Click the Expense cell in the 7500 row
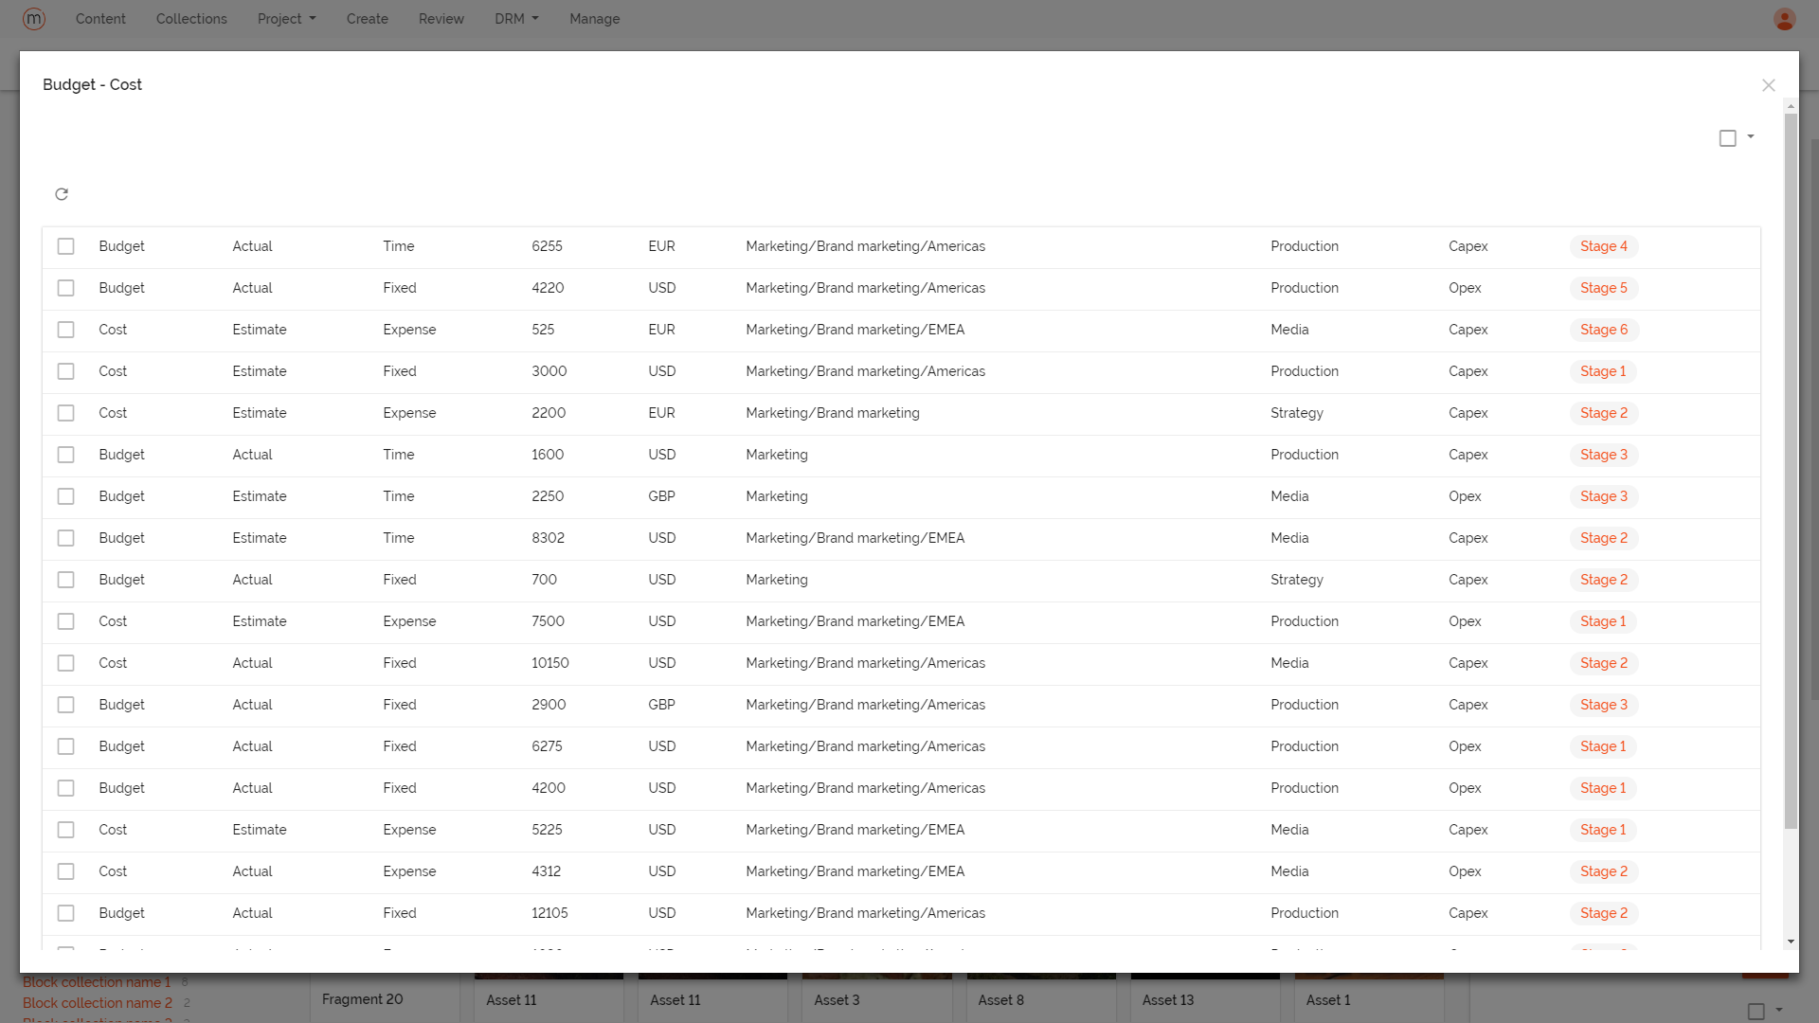 click(x=409, y=621)
